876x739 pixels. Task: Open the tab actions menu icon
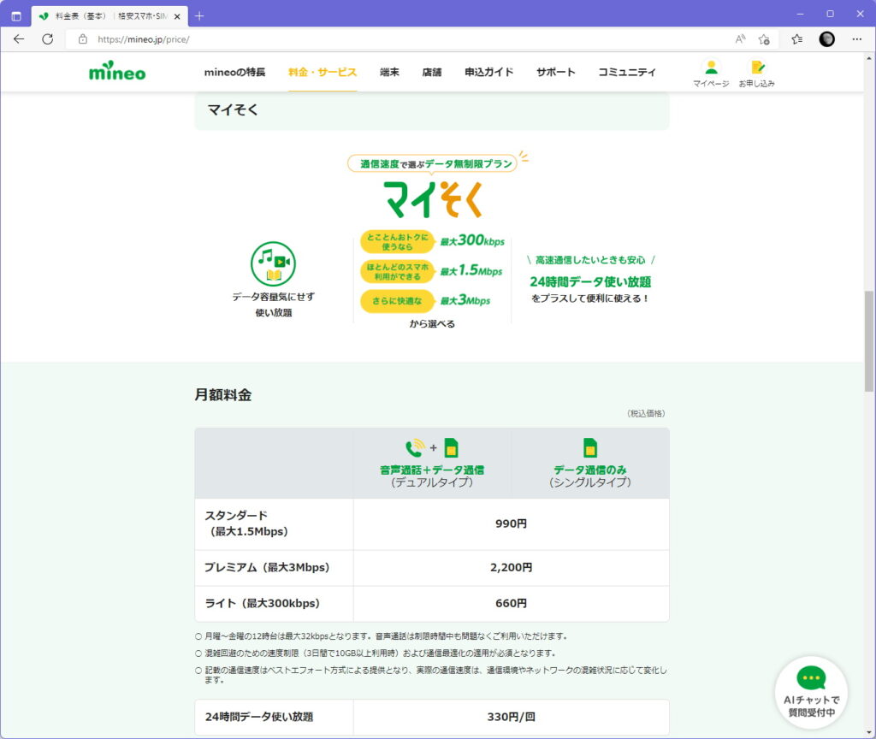[16, 16]
